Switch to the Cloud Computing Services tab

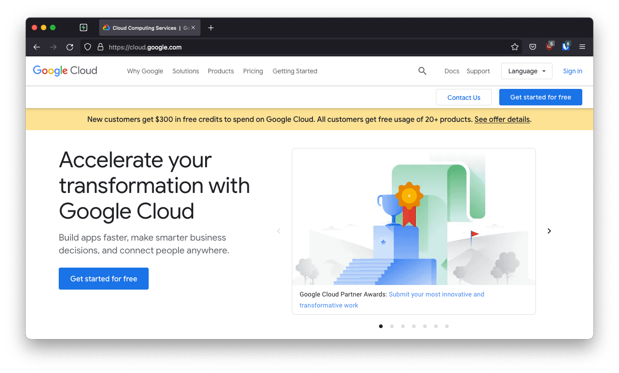pyautogui.click(x=145, y=27)
